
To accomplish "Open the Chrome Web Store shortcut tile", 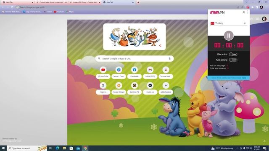I will coord(166,73).
